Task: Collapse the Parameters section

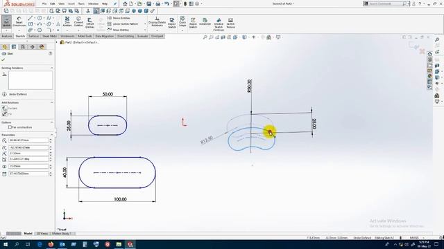Action: [x=51, y=135]
